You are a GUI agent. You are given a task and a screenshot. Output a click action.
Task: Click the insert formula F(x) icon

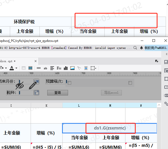click(59, 68)
